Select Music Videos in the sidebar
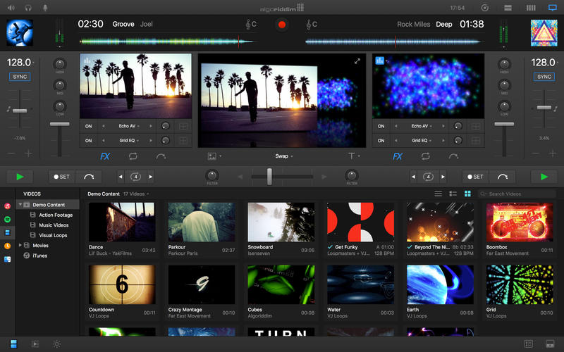 (54, 225)
